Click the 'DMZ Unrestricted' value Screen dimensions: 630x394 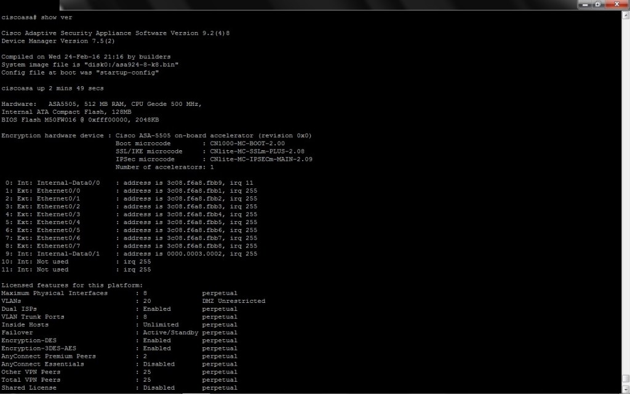point(233,301)
